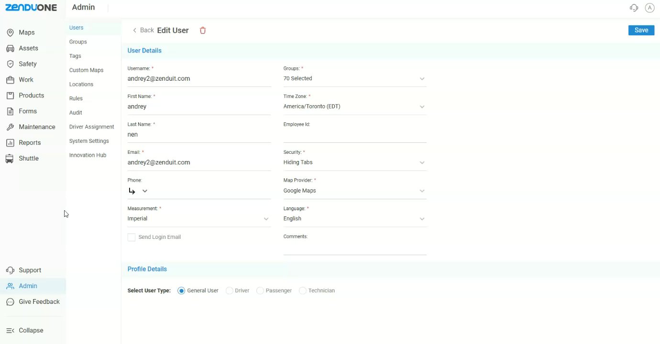The height and width of the screenshot is (344, 660).
Task: Select the Technician user type
Action: click(303, 290)
